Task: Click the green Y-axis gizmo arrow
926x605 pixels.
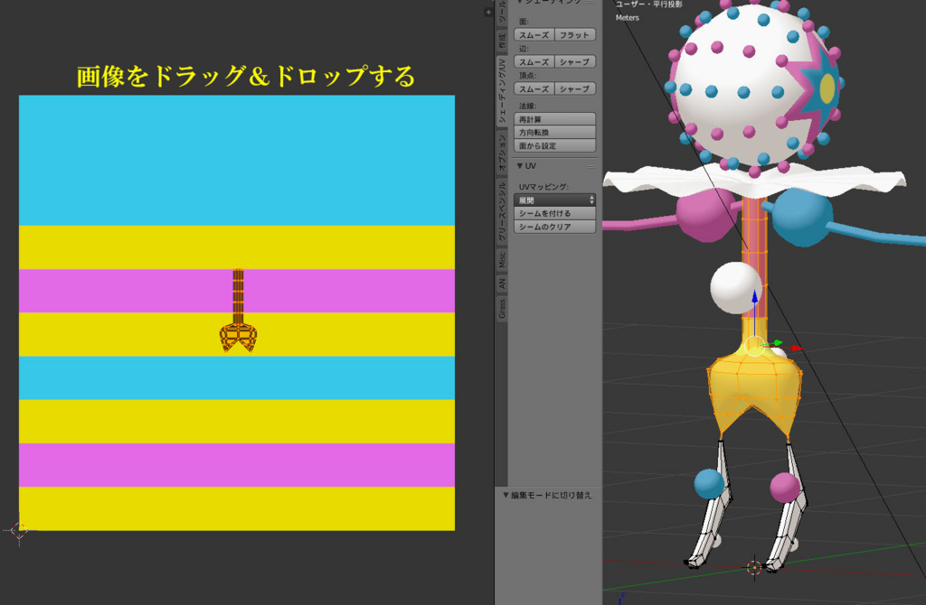Action: point(776,343)
